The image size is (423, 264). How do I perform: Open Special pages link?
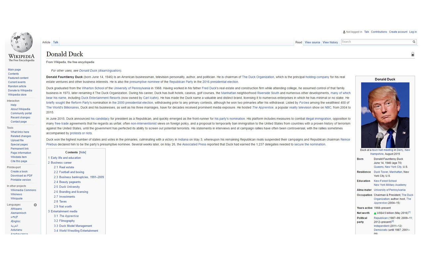tap(19, 145)
